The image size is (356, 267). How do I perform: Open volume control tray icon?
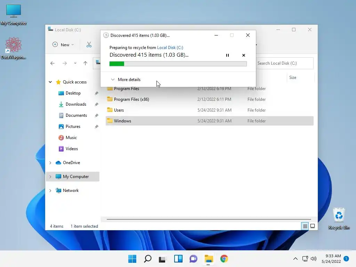(314, 259)
